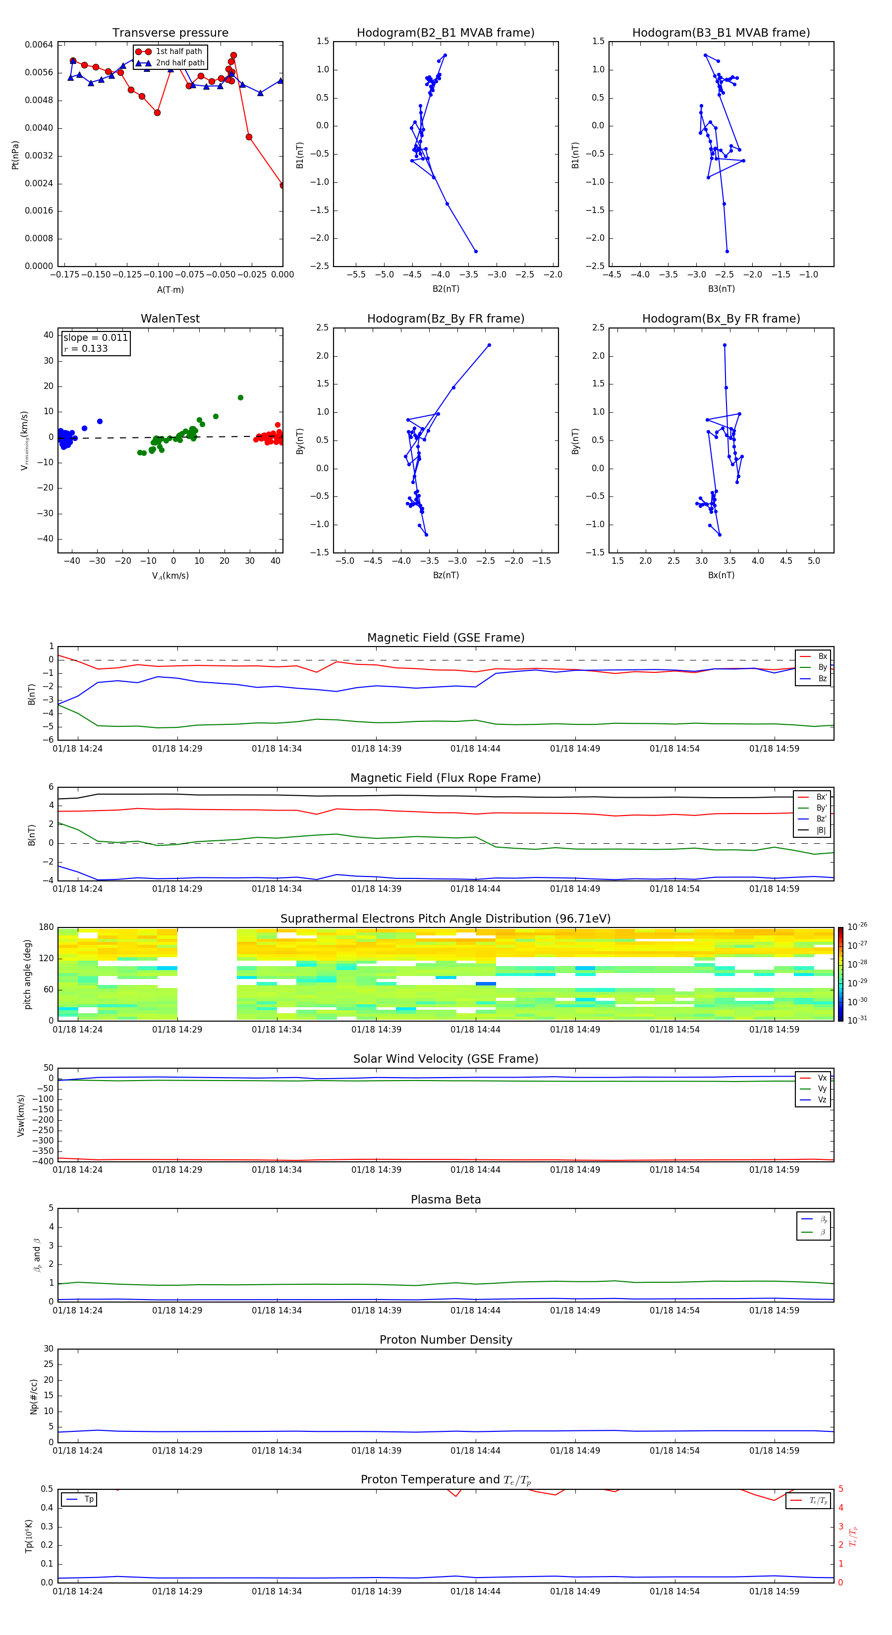The image size is (892, 1635).
Task: Click the 'pitch angle (deg)' axis label
Action: tap(27, 974)
